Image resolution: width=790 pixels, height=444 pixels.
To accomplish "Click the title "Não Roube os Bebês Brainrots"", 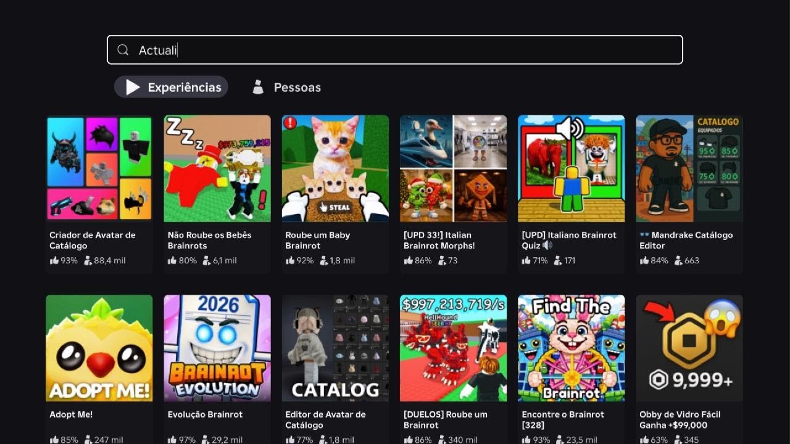I will (x=209, y=240).
